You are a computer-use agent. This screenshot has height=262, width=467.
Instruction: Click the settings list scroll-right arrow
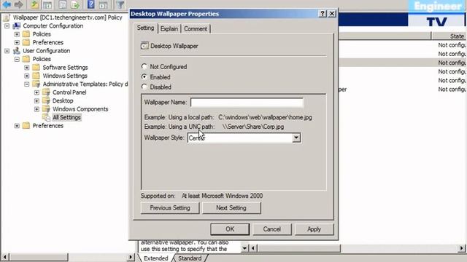coord(462,247)
